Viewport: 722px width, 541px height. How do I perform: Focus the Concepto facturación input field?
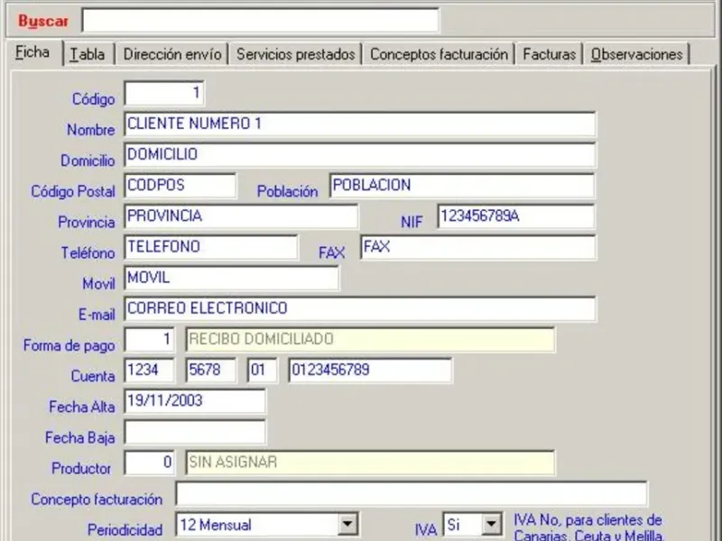[x=412, y=494]
